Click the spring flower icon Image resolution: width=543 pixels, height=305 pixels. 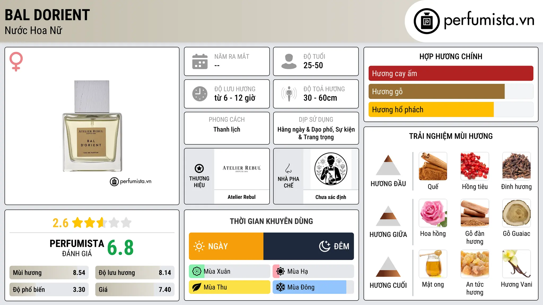click(197, 271)
